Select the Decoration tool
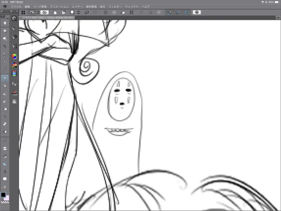The height and width of the screenshot is (211, 281). point(5,116)
